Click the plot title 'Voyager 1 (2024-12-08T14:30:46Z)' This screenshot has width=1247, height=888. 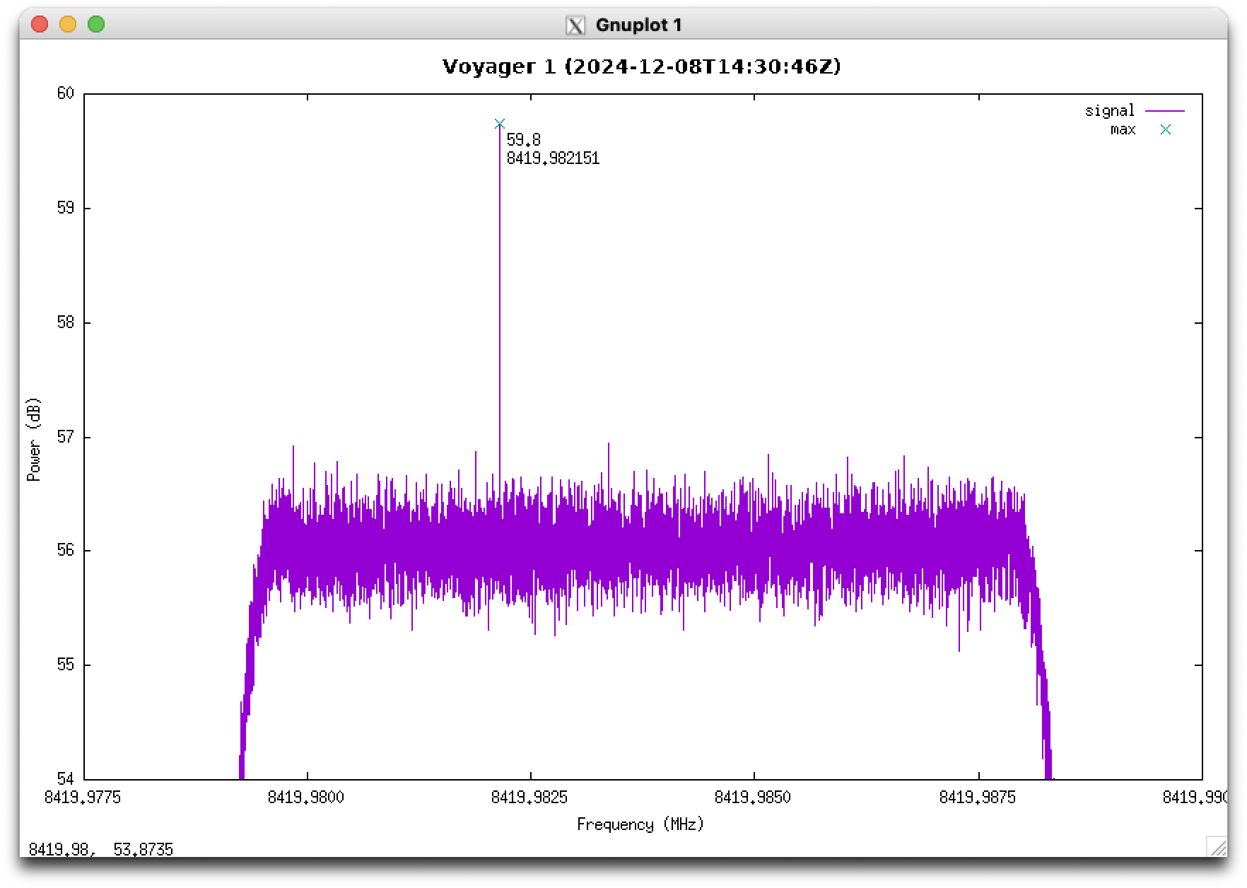[642, 66]
